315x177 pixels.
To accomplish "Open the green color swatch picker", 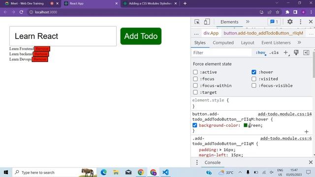I will 246,125.
